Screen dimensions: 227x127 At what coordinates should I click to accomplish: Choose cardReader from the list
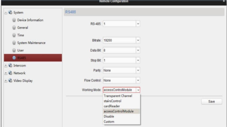point(111,106)
